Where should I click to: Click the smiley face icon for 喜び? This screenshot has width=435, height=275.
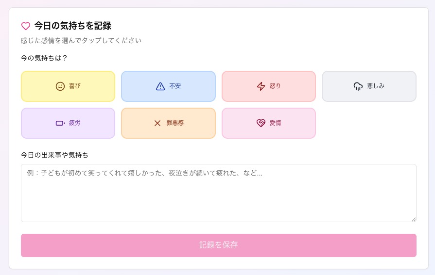click(x=60, y=86)
